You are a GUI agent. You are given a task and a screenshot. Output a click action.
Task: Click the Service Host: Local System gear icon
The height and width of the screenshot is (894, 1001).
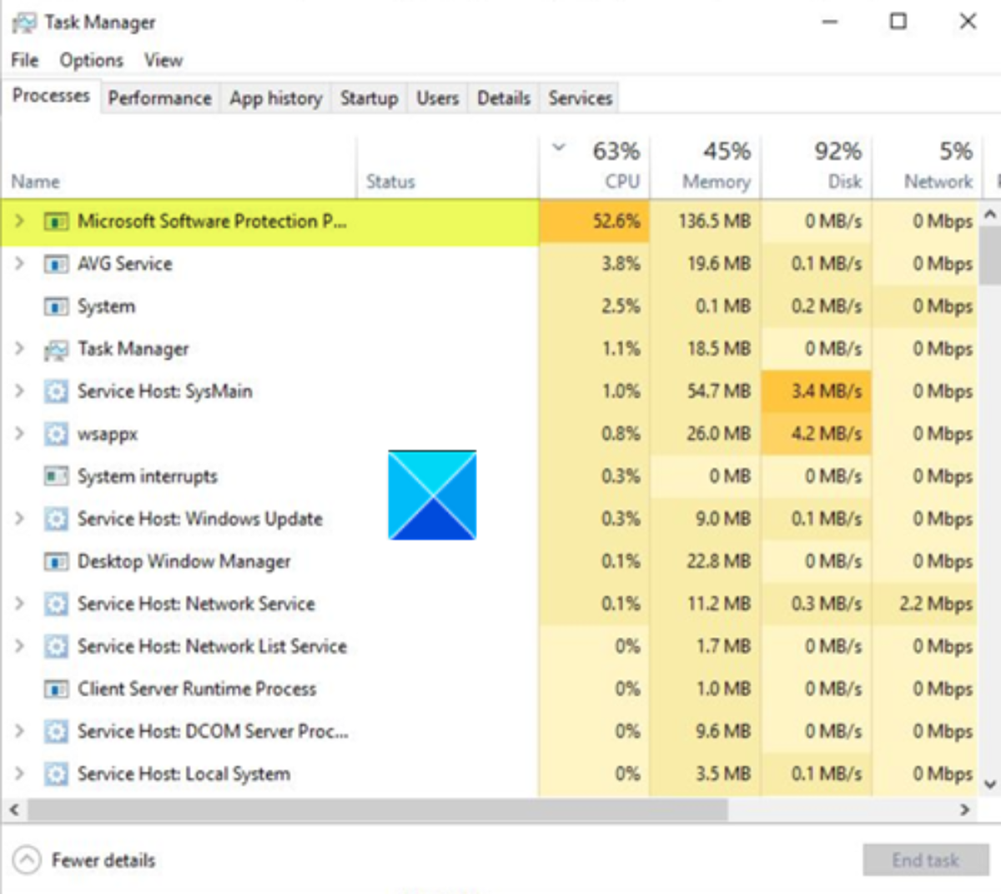pyautogui.click(x=56, y=774)
